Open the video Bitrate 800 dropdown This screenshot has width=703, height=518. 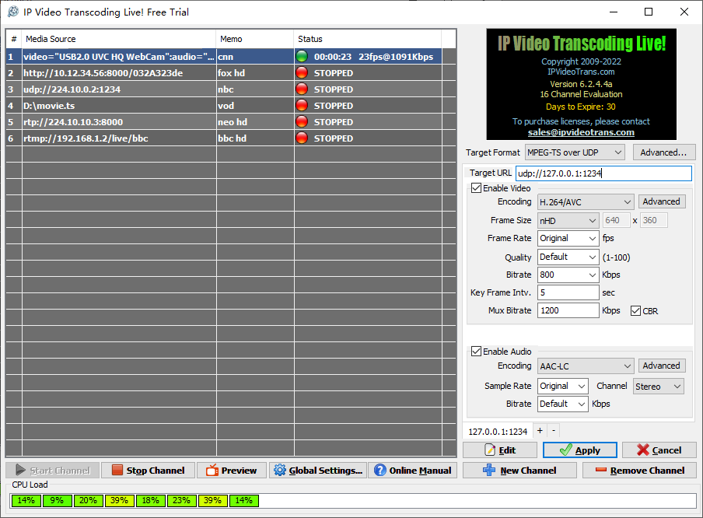568,275
